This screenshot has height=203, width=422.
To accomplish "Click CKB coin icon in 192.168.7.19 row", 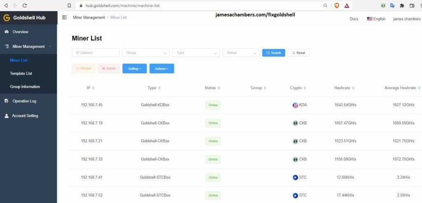I will [295, 123].
